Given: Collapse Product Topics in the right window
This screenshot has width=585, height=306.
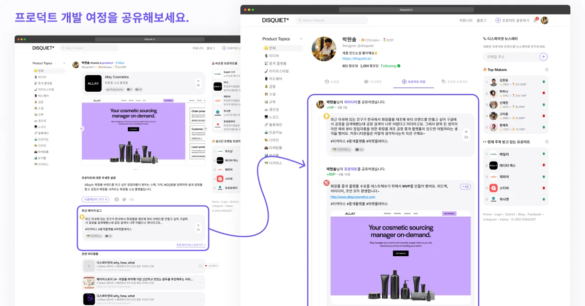Looking at the screenshot, I should (301, 39).
